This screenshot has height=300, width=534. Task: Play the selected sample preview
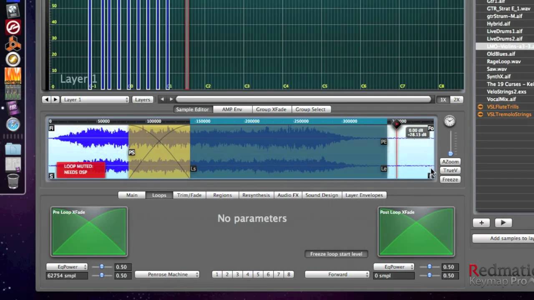(x=503, y=223)
